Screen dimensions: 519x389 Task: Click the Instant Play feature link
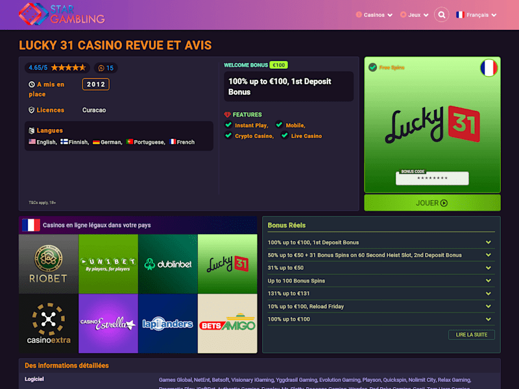click(x=251, y=125)
